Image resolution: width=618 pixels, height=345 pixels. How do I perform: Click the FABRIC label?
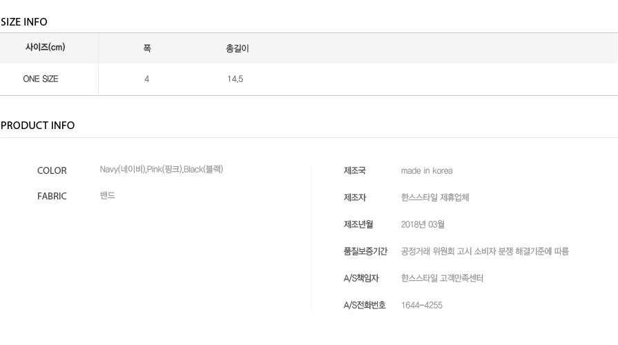click(52, 196)
